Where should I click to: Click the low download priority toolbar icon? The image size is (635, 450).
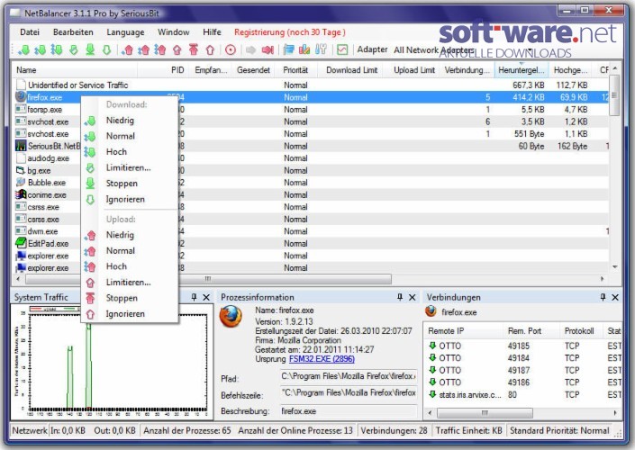24,50
